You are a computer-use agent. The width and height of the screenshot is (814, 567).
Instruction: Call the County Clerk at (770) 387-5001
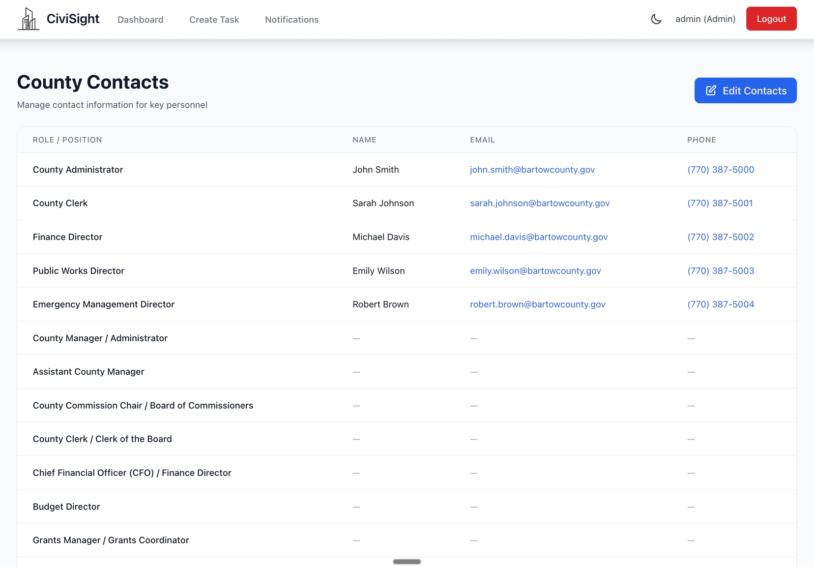[720, 203]
